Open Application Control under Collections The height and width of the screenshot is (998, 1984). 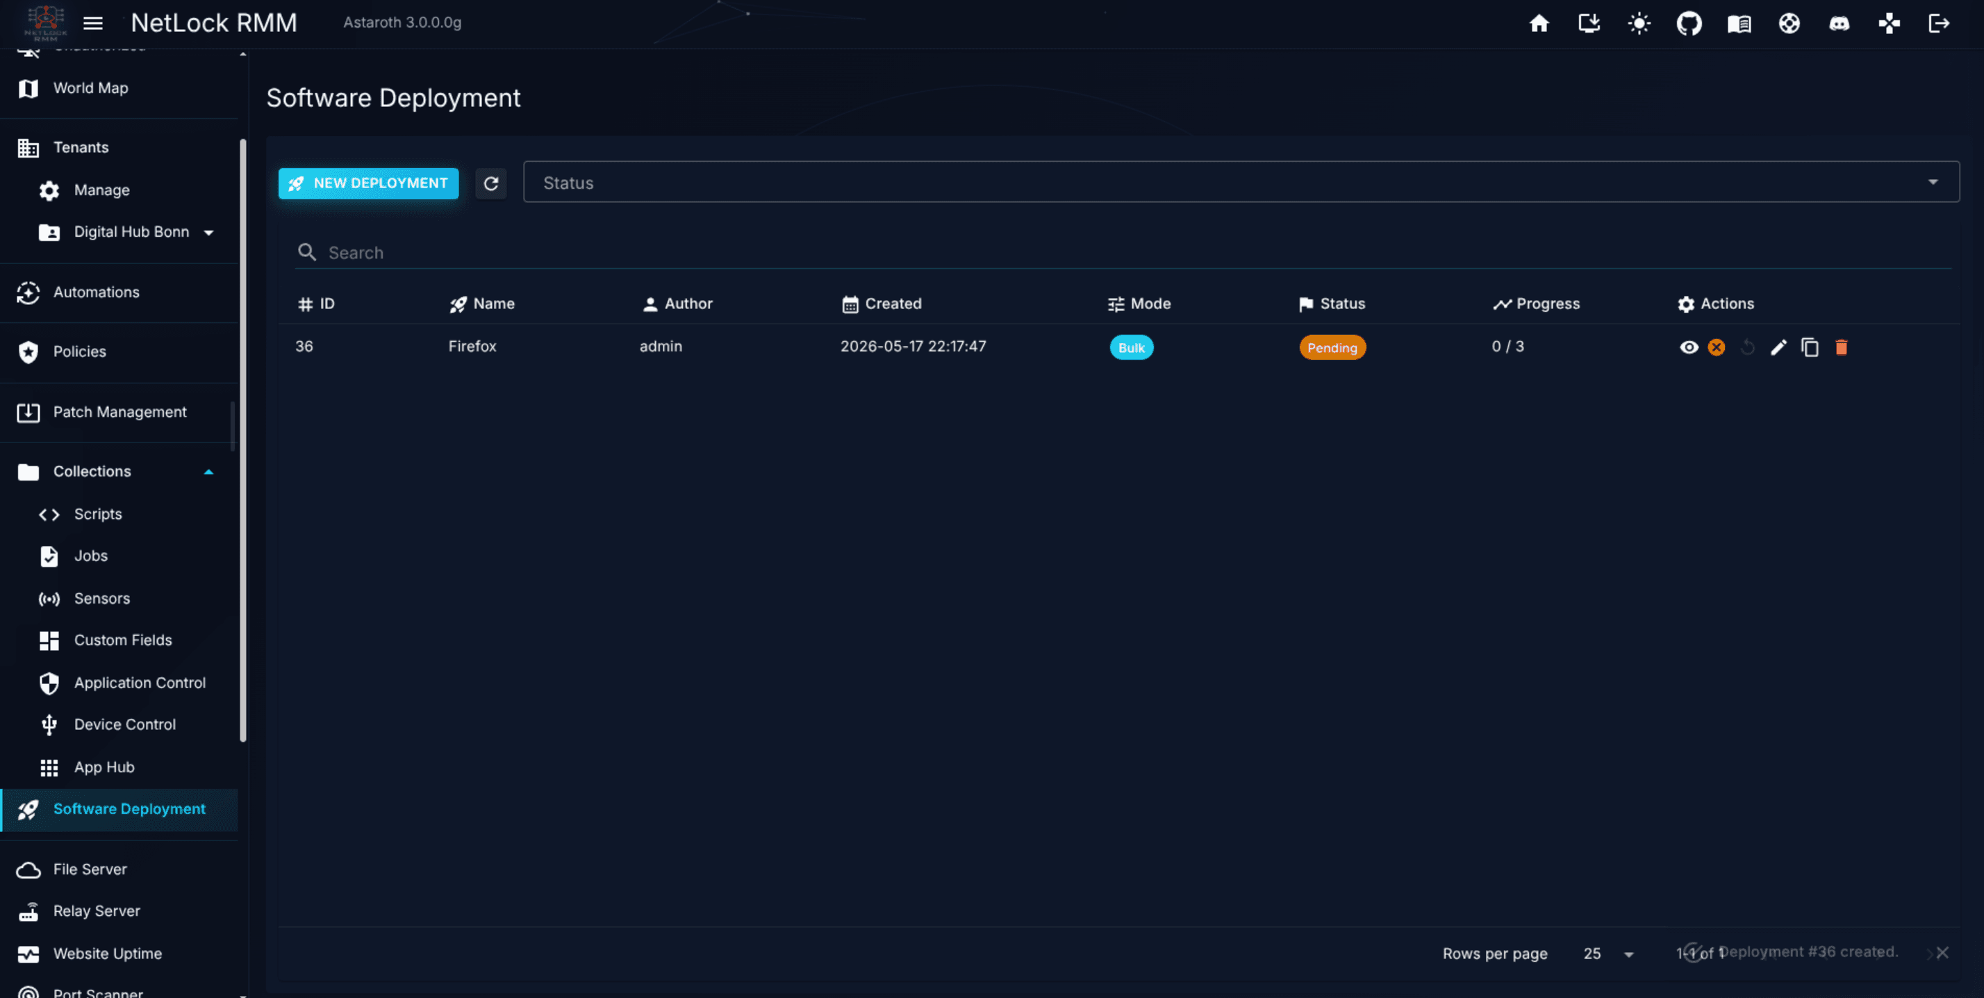[x=119, y=682]
